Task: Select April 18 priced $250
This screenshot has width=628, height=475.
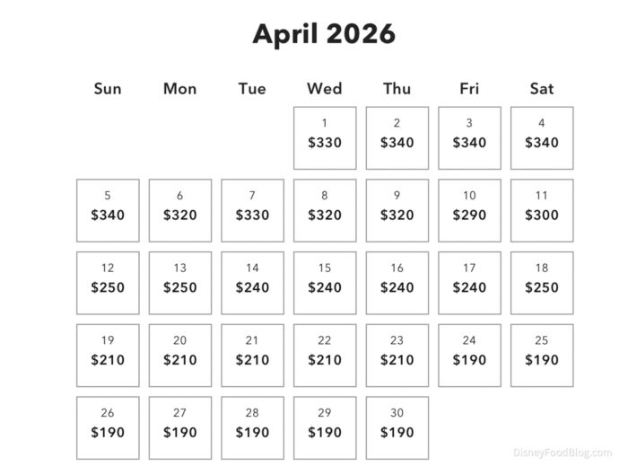Action: pos(541,283)
